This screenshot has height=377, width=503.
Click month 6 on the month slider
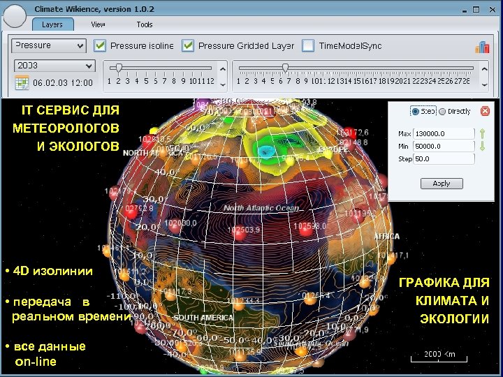tap(156, 81)
